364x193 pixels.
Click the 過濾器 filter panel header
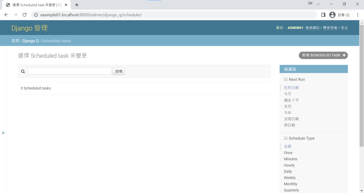click(314, 69)
